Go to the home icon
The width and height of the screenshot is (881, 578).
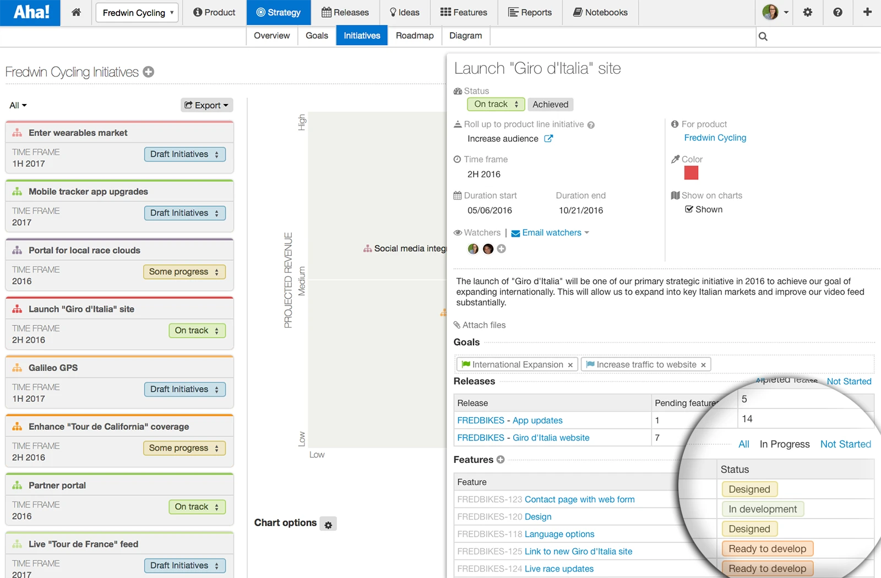click(x=77, y=12)
